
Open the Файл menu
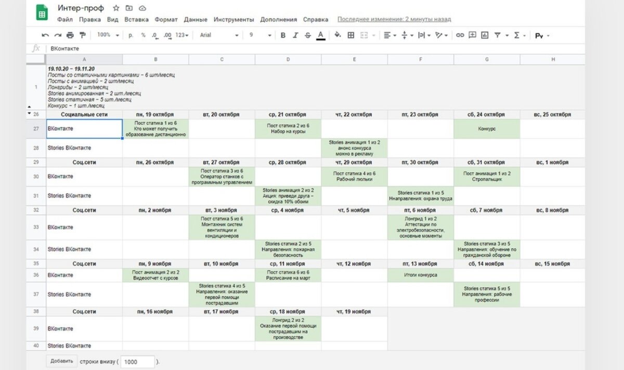click(65, 19)
